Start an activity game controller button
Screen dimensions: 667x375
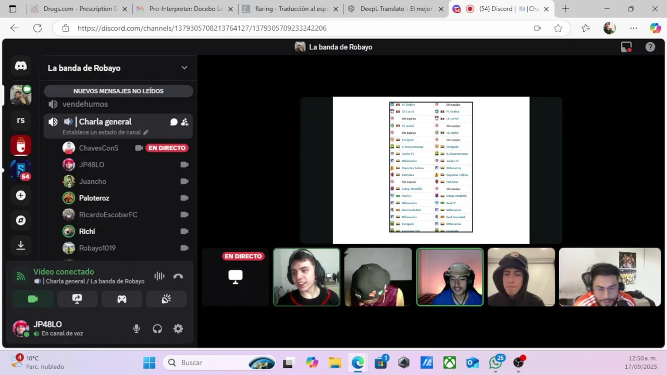(121, 299)
